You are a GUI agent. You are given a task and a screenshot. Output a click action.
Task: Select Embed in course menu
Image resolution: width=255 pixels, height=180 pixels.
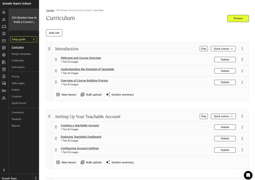(15, 90)
